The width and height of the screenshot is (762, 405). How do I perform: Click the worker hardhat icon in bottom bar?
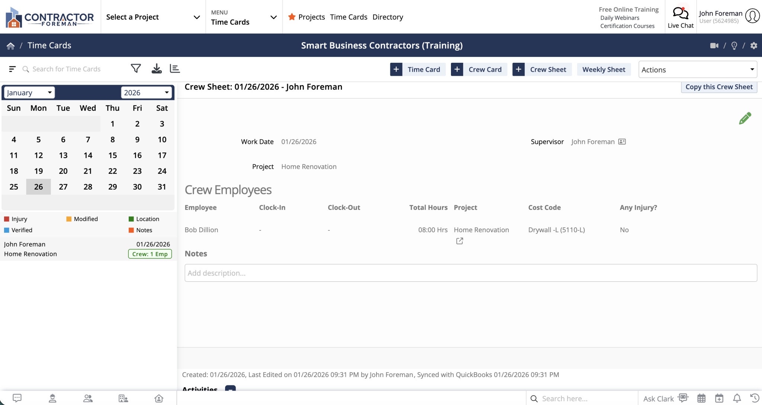(x=52, y=398)
